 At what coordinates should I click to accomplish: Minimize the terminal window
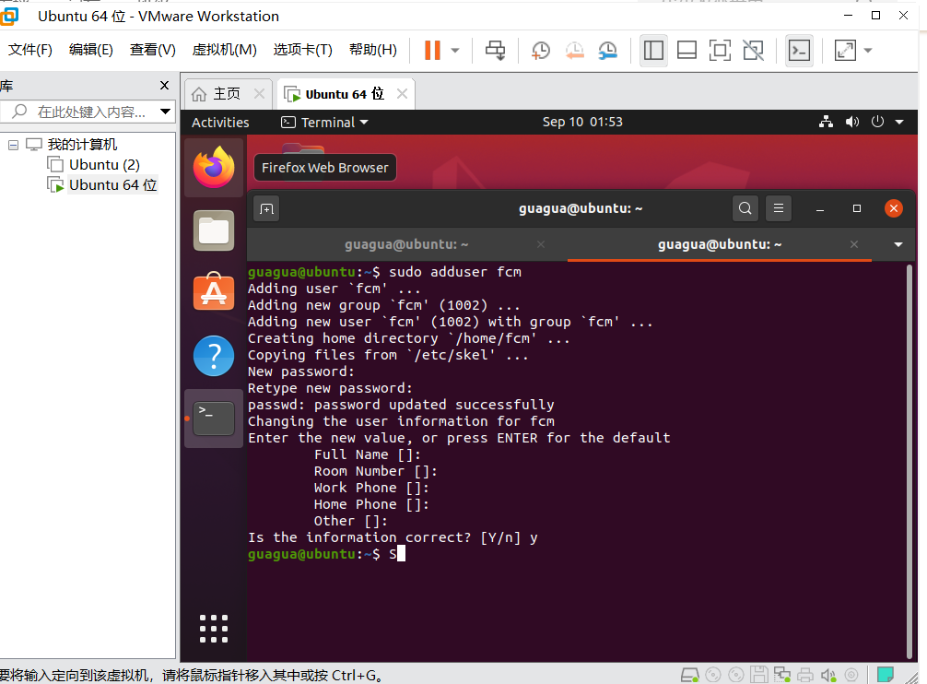point(820,208)
